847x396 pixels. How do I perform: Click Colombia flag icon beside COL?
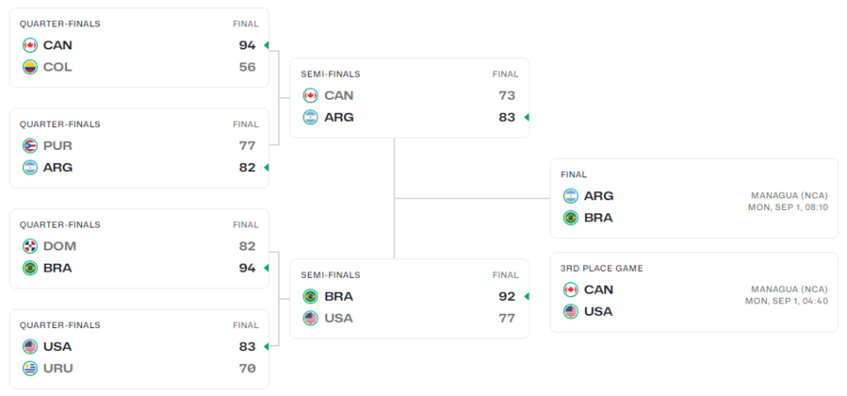[x=30, y=67]
